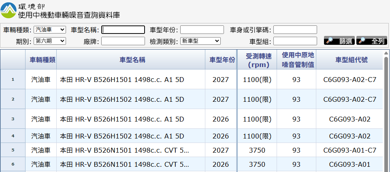Click row 1 group code C6G093-A02-C7
The height and width of the screenshot is (172, 390).
pyautogui.click(x=350, y=80)
